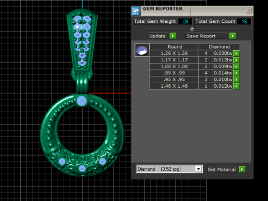Screen dimensions: 268x201
Task: Click green arrow for 1.08 X 1.08 row
Action: point(236,66)
